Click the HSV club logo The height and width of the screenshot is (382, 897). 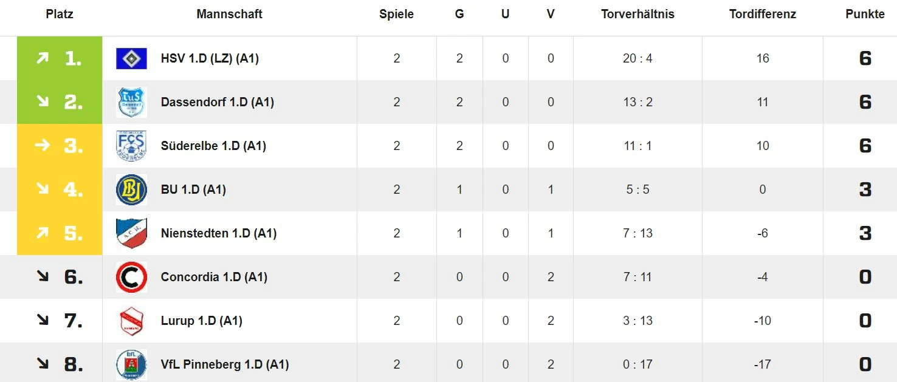[131, 58]
